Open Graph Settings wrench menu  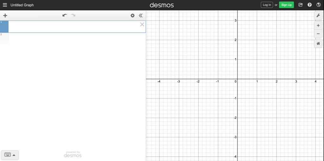click(318, 15)
